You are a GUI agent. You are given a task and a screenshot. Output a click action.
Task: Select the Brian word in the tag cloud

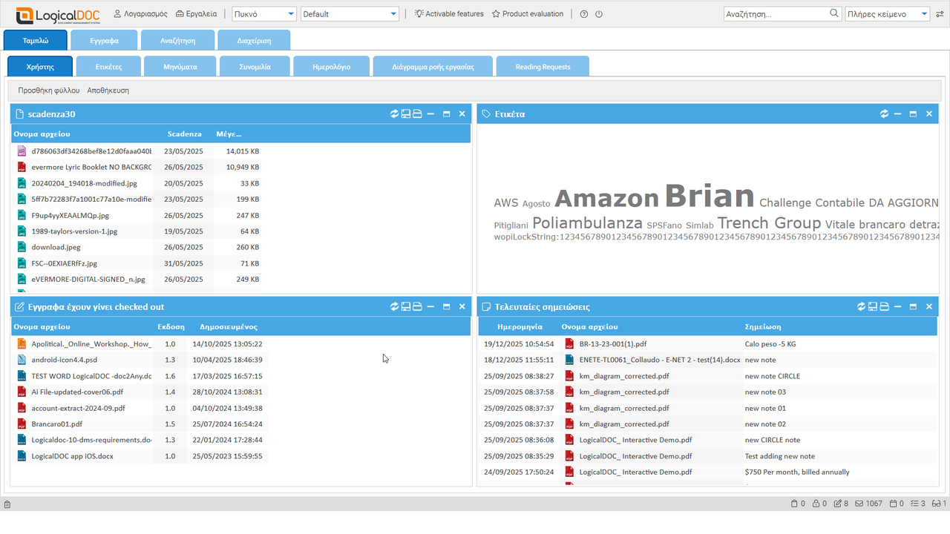[x=710, y=197]
